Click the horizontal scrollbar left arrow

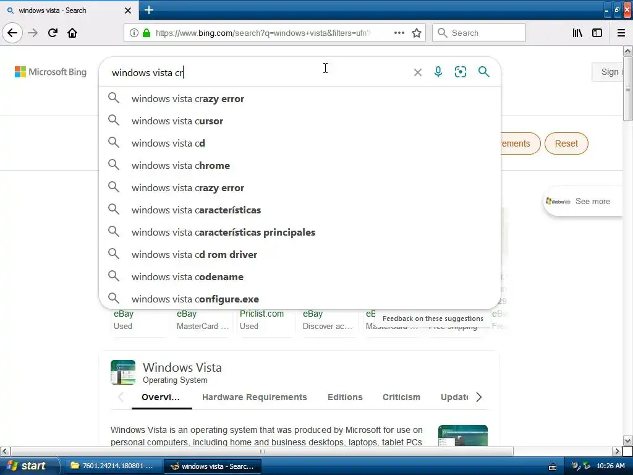tap(5, 451)
